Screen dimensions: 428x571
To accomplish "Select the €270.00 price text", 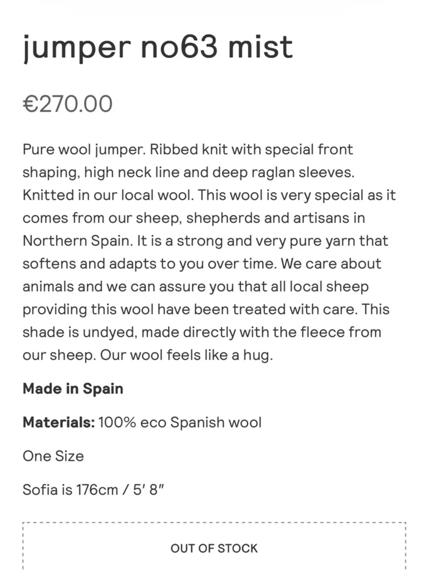I will point(68,104).
